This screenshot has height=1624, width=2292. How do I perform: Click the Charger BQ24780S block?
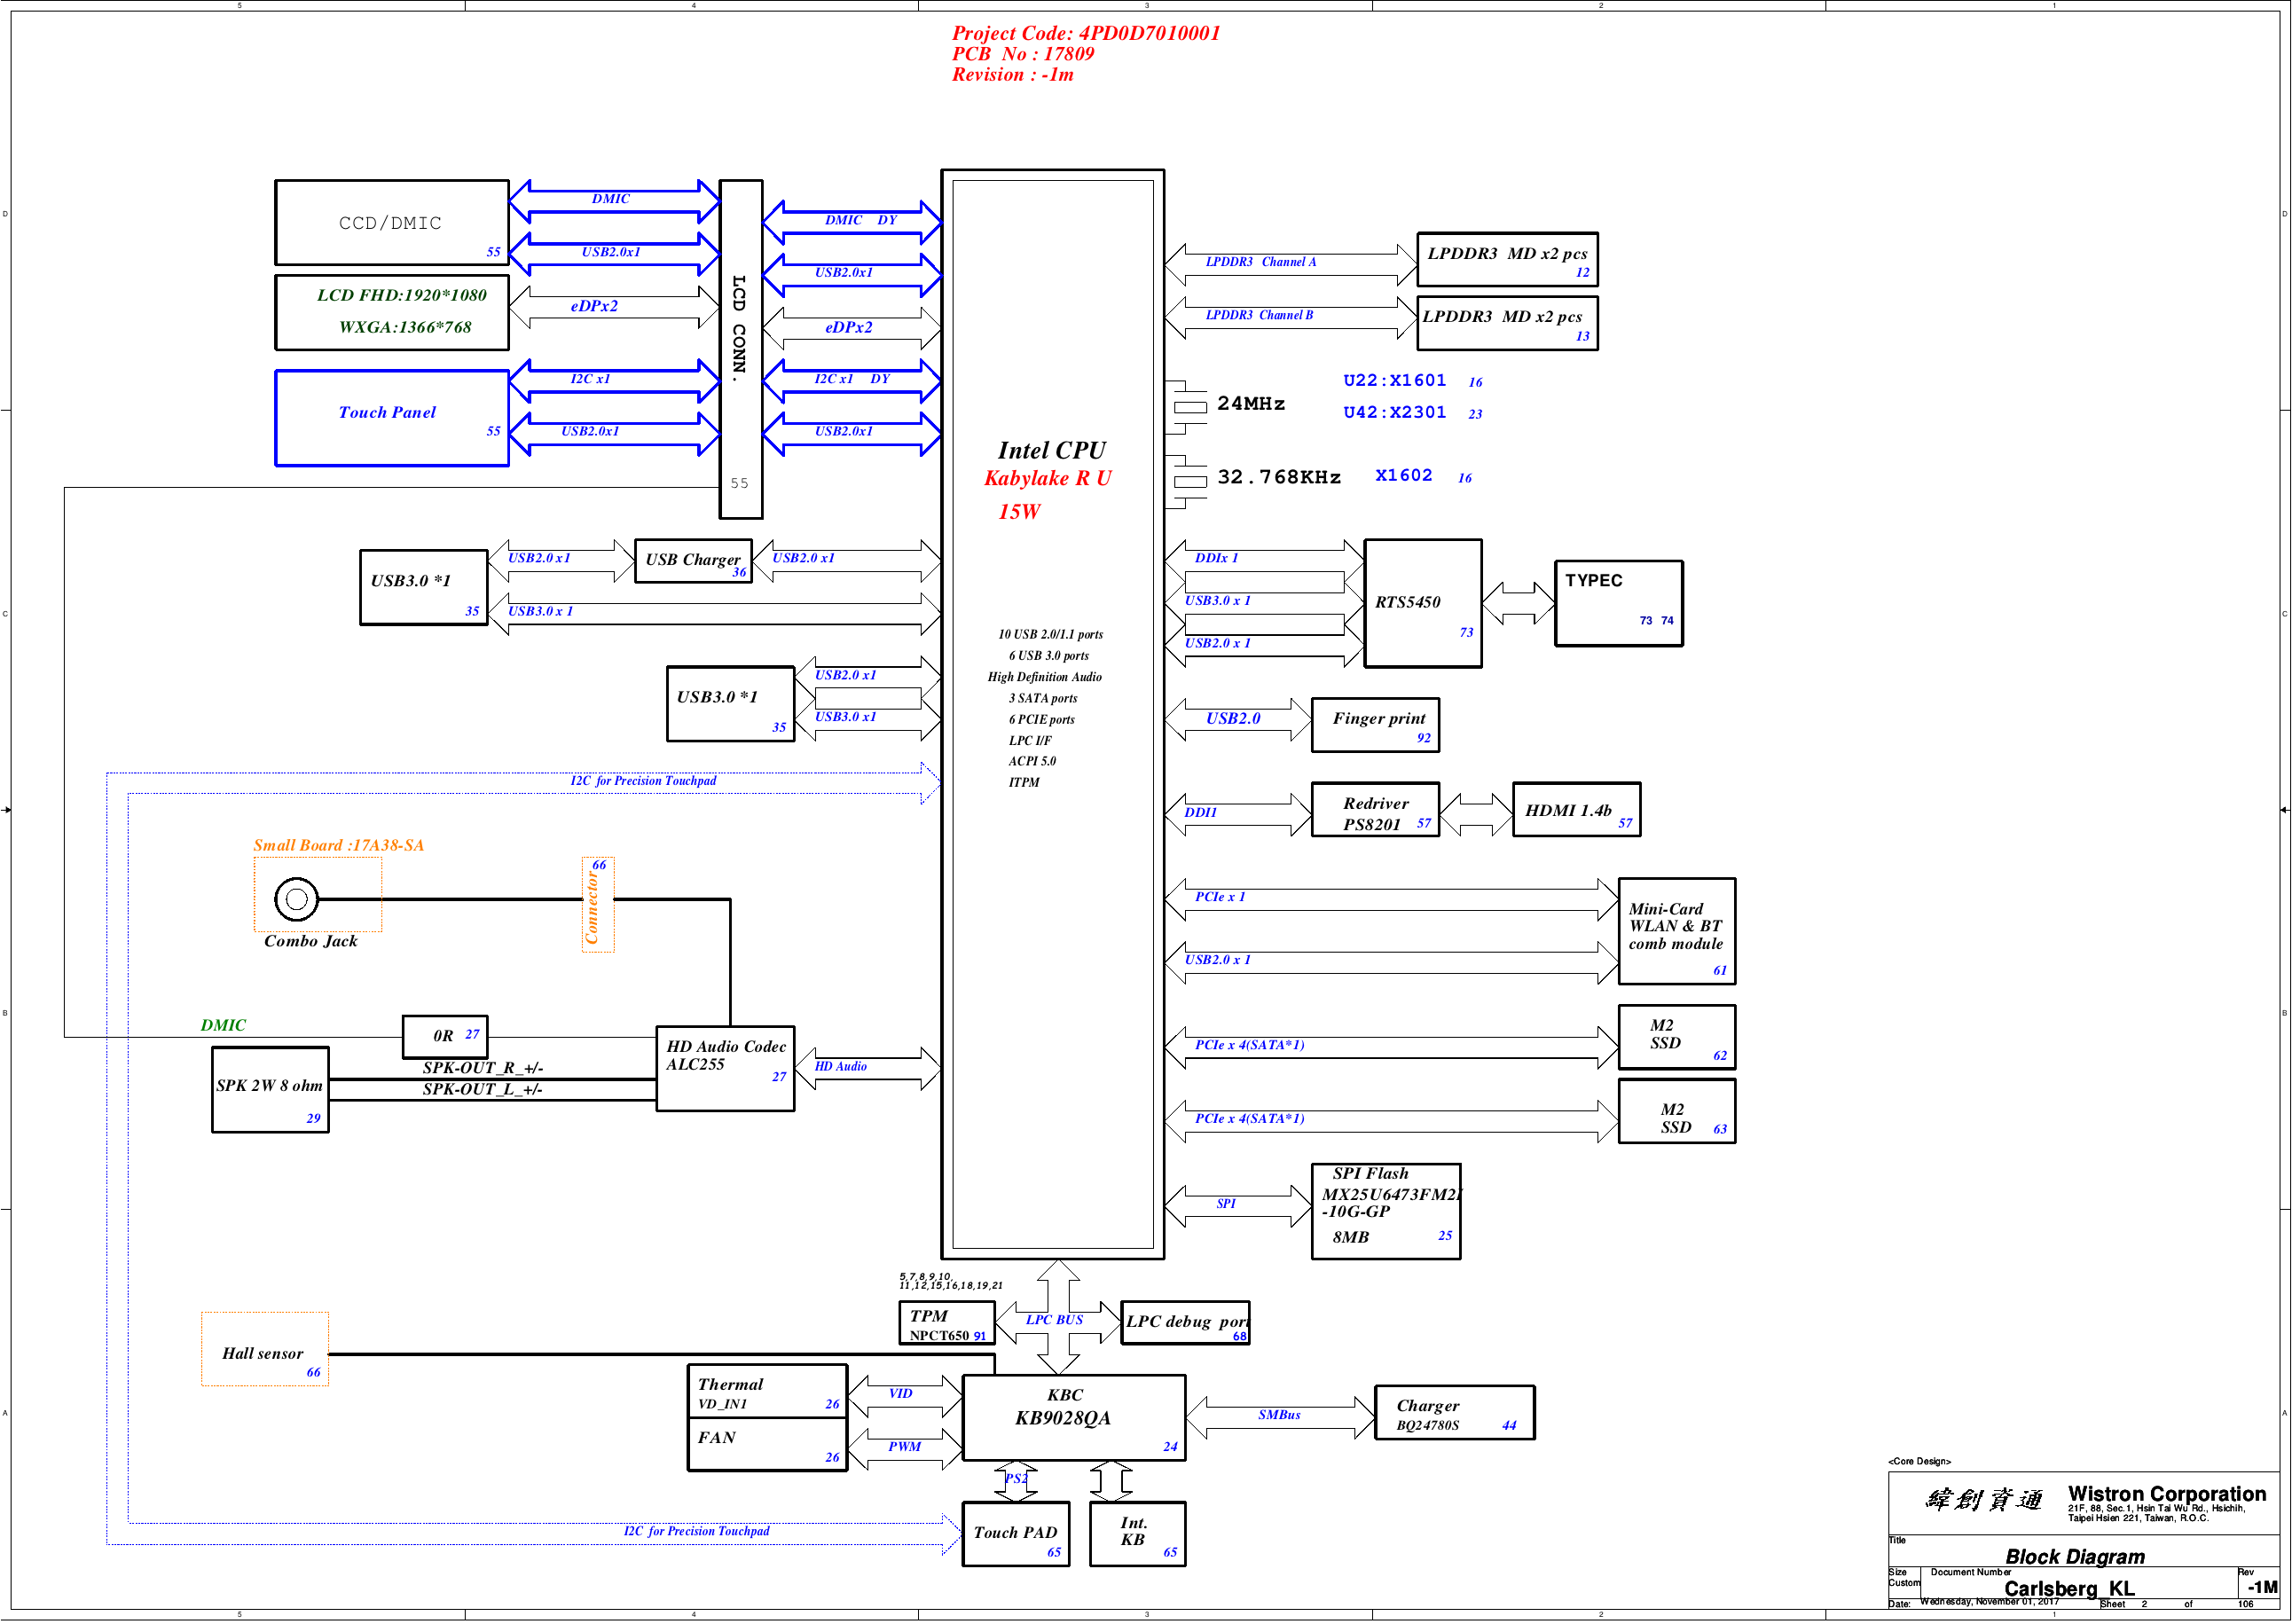1454,1412
